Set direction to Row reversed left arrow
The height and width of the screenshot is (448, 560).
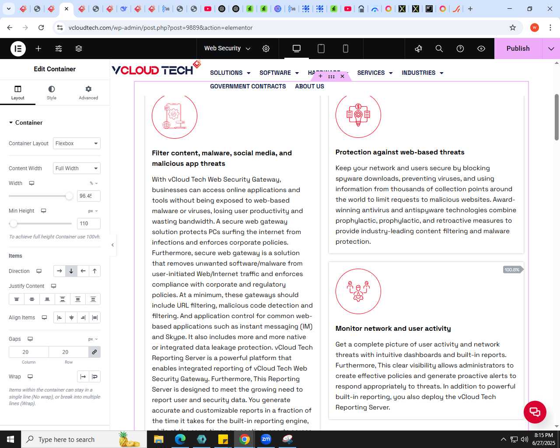click(x=83, y=271)
